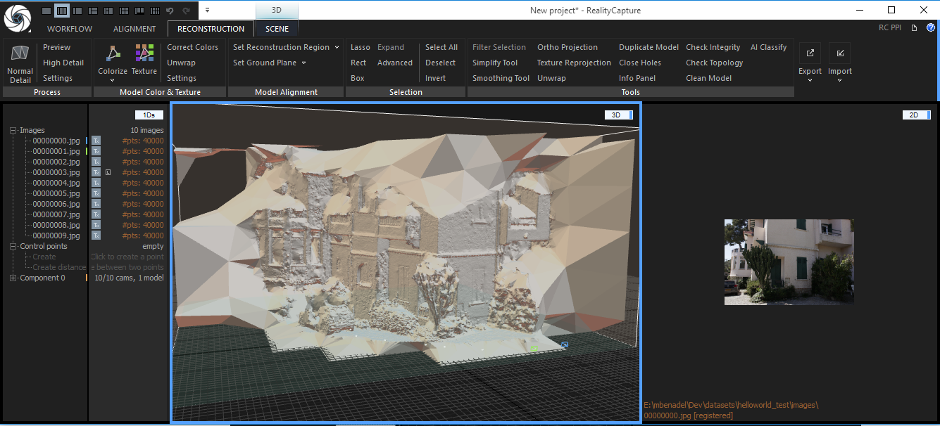This screenshot has width=940, height=426.
Task: Toggle the L marker on 00000003.jpg
Action: pos(108,172)
